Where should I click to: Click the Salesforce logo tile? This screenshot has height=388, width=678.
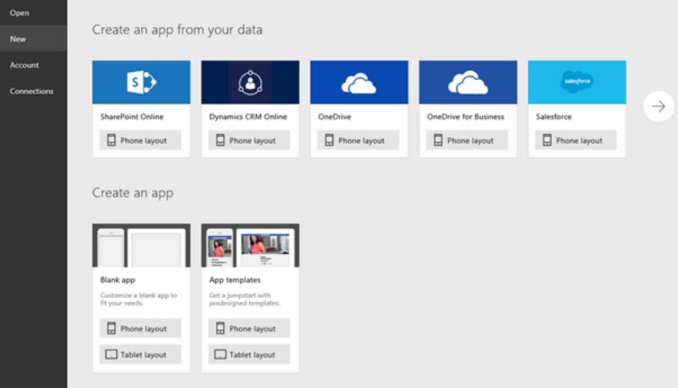[577, 82]
